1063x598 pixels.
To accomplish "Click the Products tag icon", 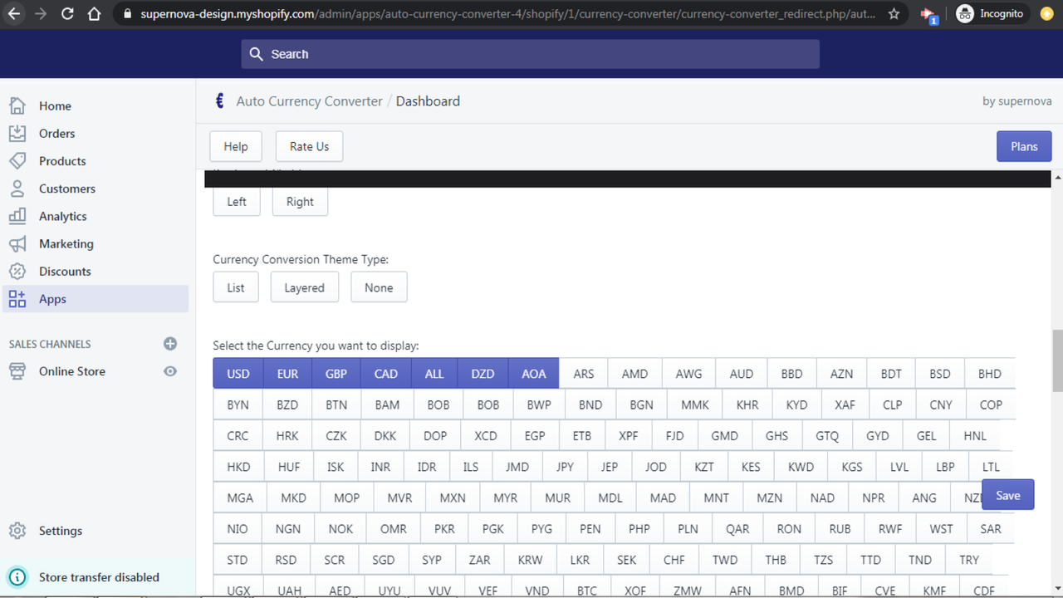I will [17, 161].
